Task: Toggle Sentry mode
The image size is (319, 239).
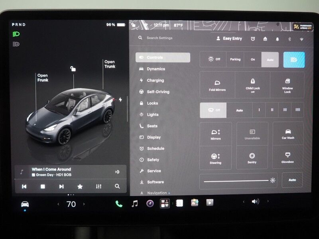Action: coord(252,157)
